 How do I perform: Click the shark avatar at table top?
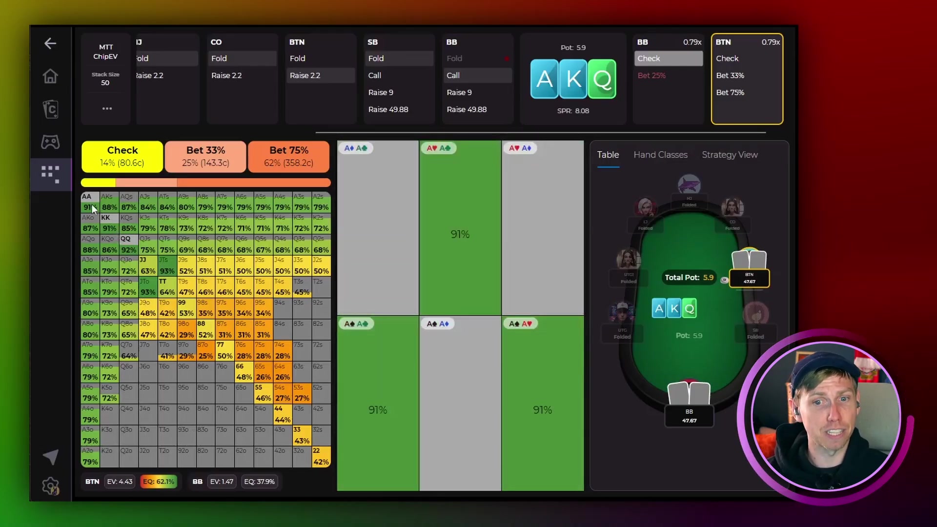689,185
